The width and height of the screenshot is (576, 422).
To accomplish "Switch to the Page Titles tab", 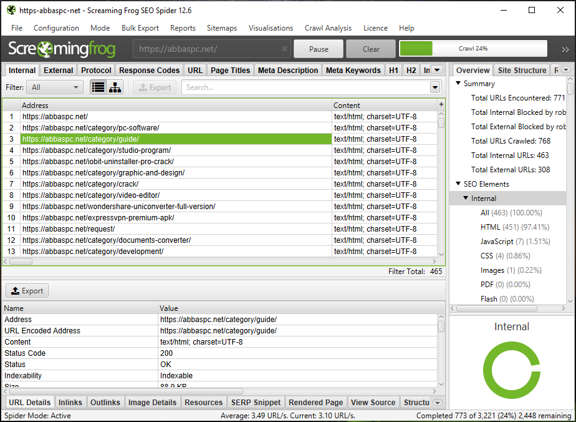I will click(230, 71).
